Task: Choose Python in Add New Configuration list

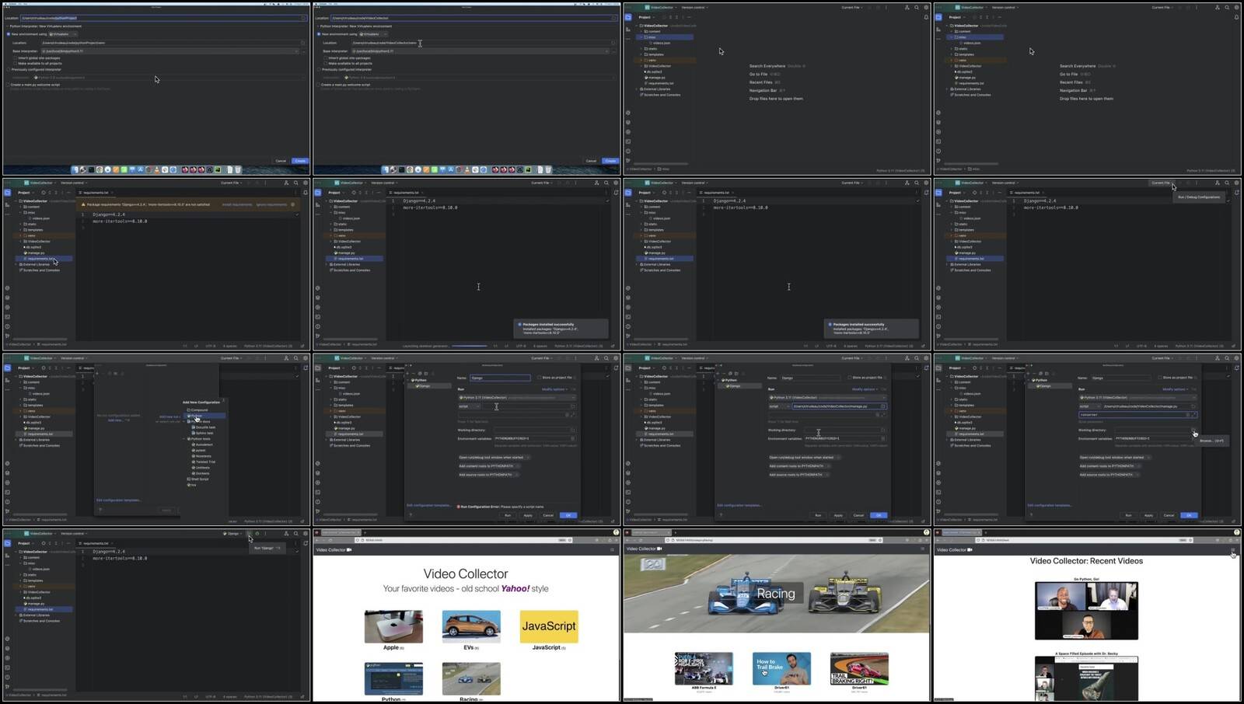Action: [196, 416]
